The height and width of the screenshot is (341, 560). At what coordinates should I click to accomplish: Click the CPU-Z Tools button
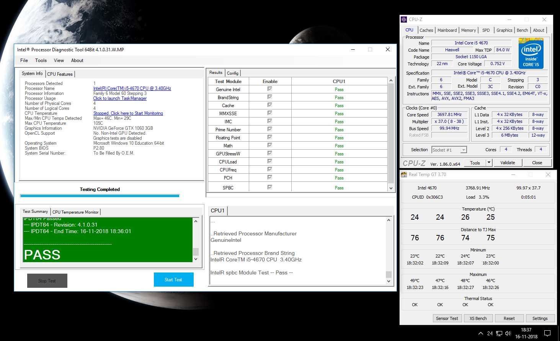(475, 163)
